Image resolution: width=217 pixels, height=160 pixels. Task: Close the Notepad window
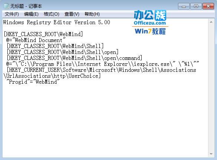208,6
